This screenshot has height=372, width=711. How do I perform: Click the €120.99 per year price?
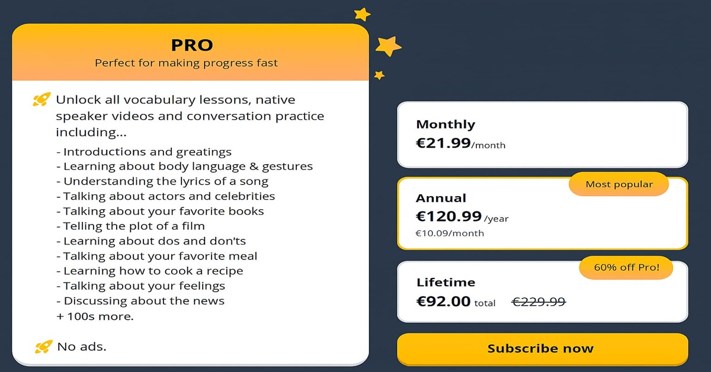click(x=448, y=217)
